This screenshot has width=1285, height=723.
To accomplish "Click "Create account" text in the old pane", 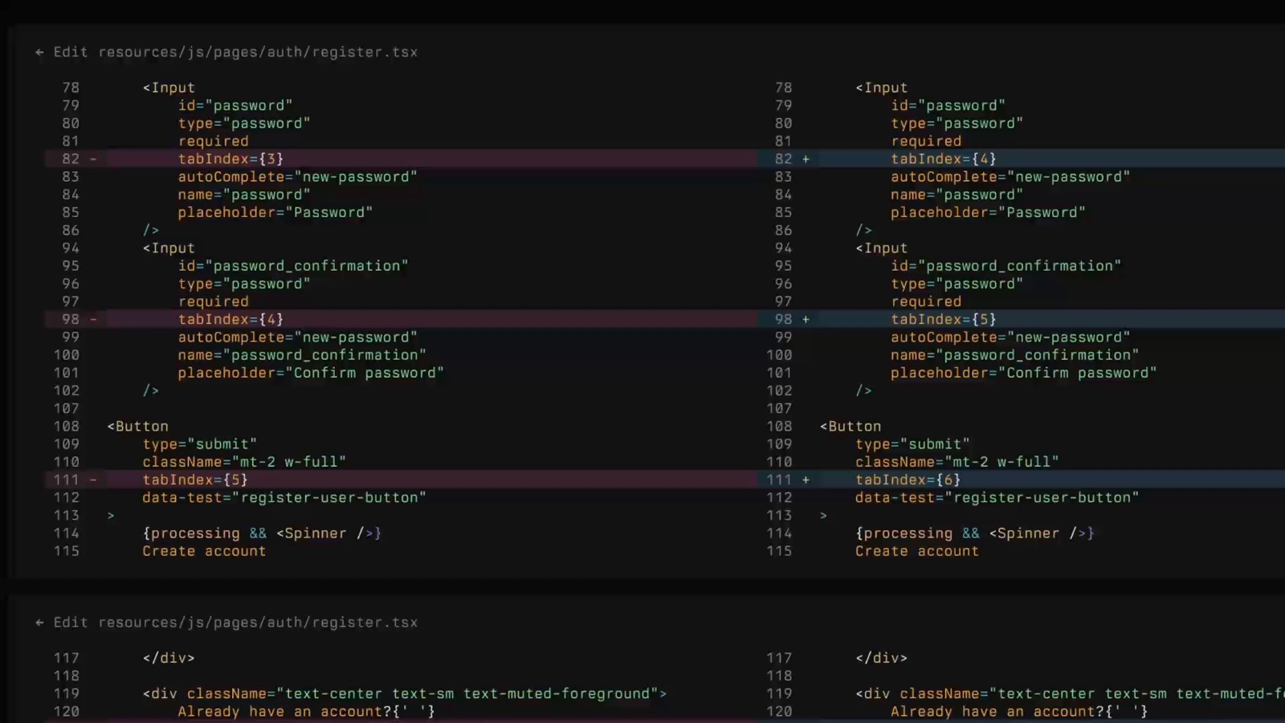I will coord(204,551).
